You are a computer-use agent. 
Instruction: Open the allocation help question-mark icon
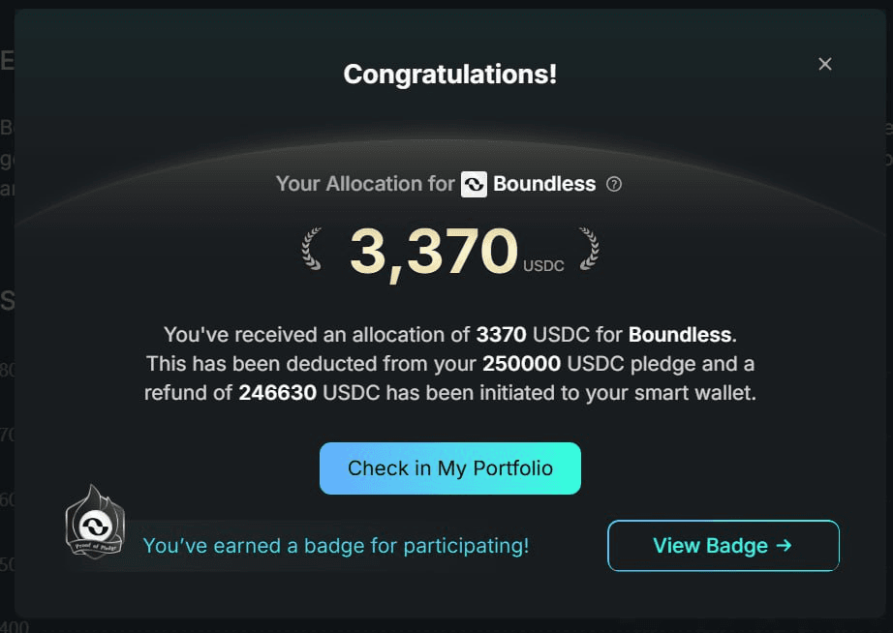click(614, 184)
